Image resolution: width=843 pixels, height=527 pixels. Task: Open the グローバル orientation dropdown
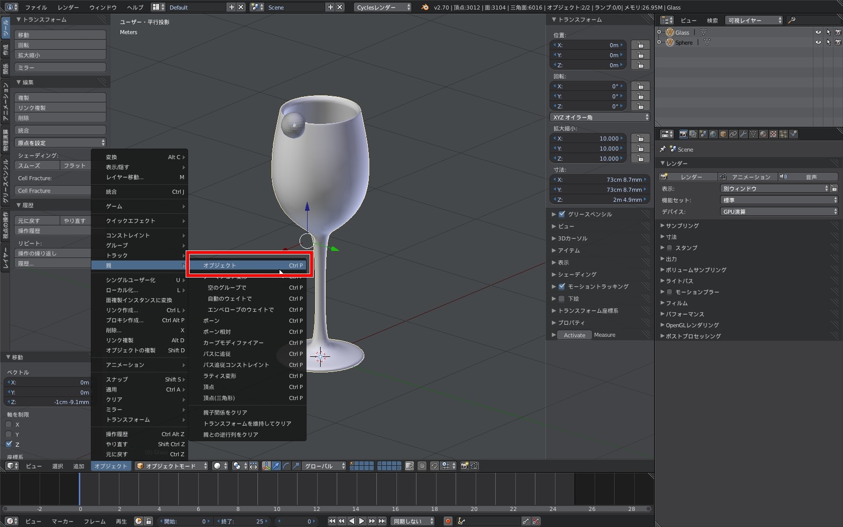click(x=325, y=466)
